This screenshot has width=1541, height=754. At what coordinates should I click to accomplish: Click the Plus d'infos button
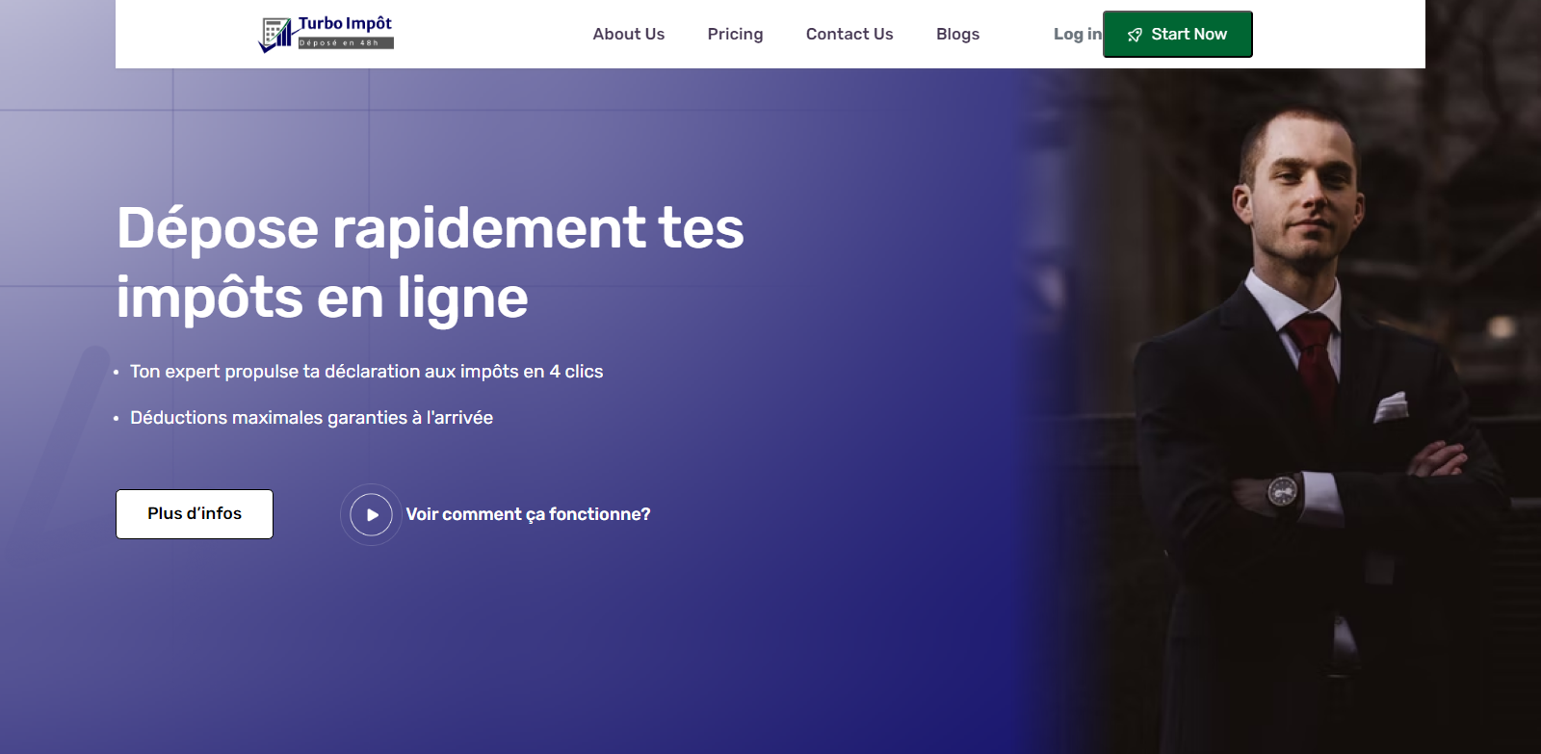[195, 513]
